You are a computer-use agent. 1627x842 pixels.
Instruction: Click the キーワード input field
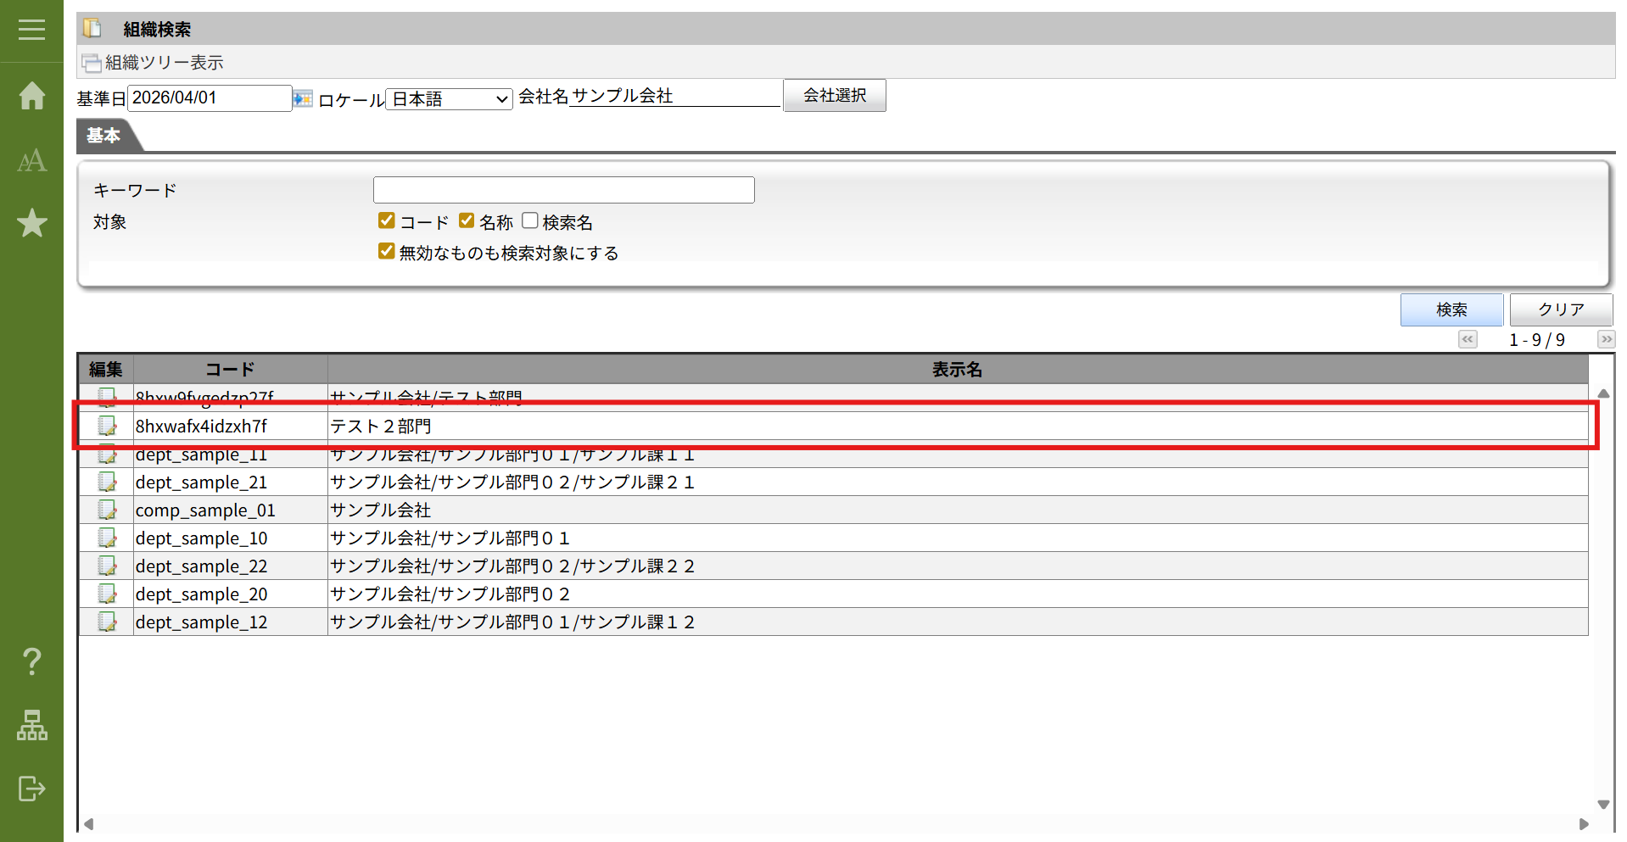coord(563,190)
